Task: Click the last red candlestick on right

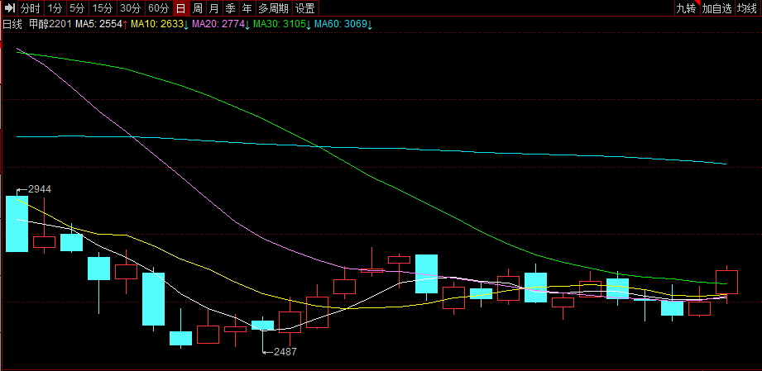Action: (x=726, y=282)
